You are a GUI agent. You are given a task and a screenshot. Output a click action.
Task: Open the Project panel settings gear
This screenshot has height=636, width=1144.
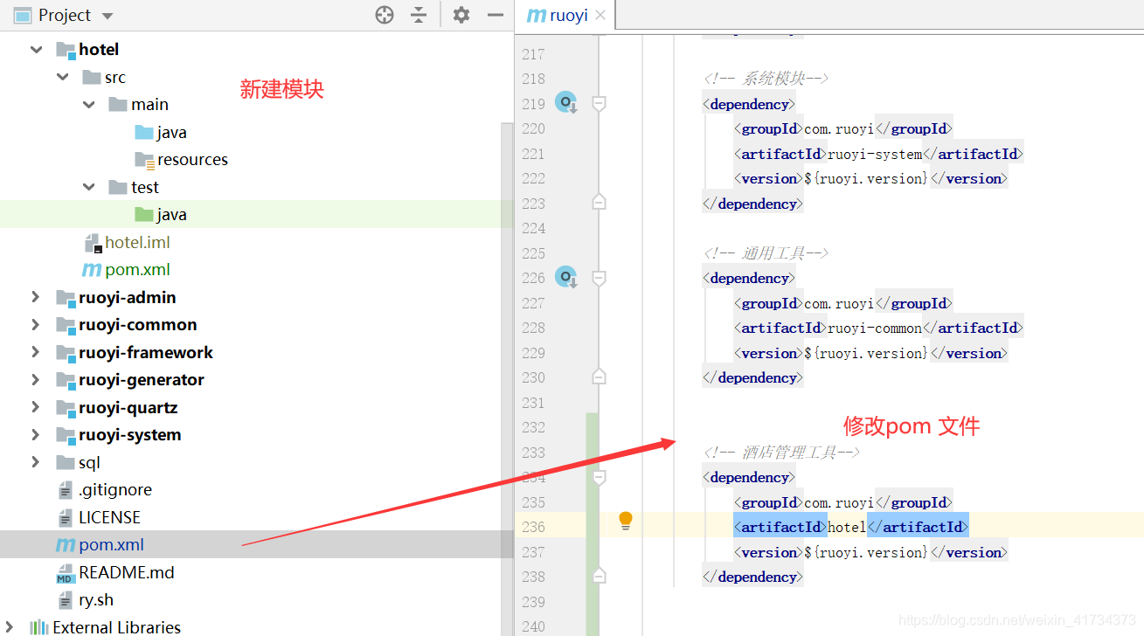coord(461,15)
